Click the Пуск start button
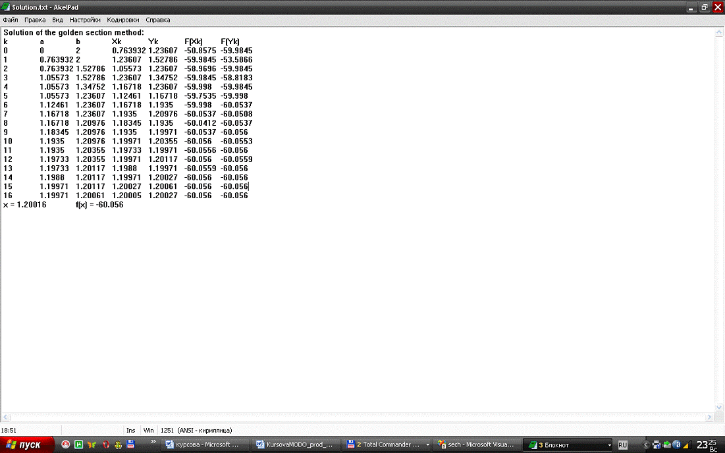 coord(27,444)
